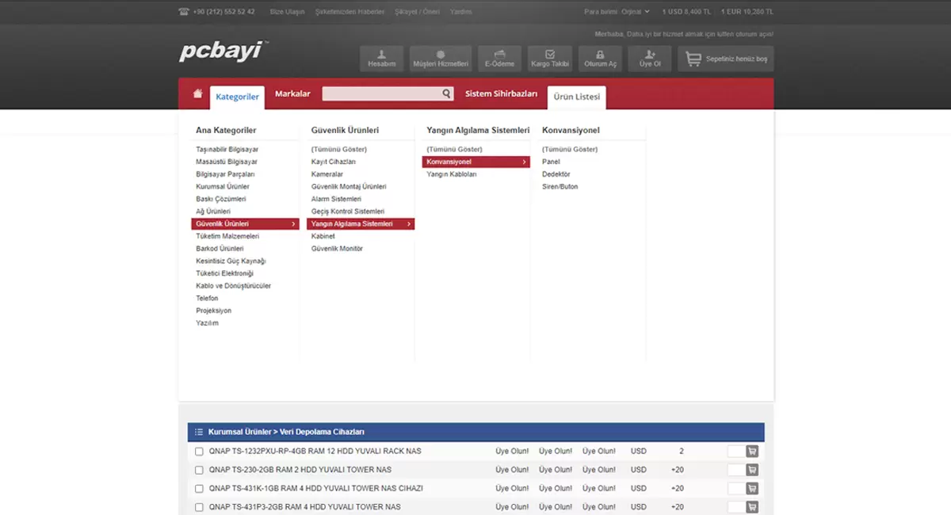
Task: Click Tümünü Göster in Konvansiyonel column
Action: [x=570, y=149]
